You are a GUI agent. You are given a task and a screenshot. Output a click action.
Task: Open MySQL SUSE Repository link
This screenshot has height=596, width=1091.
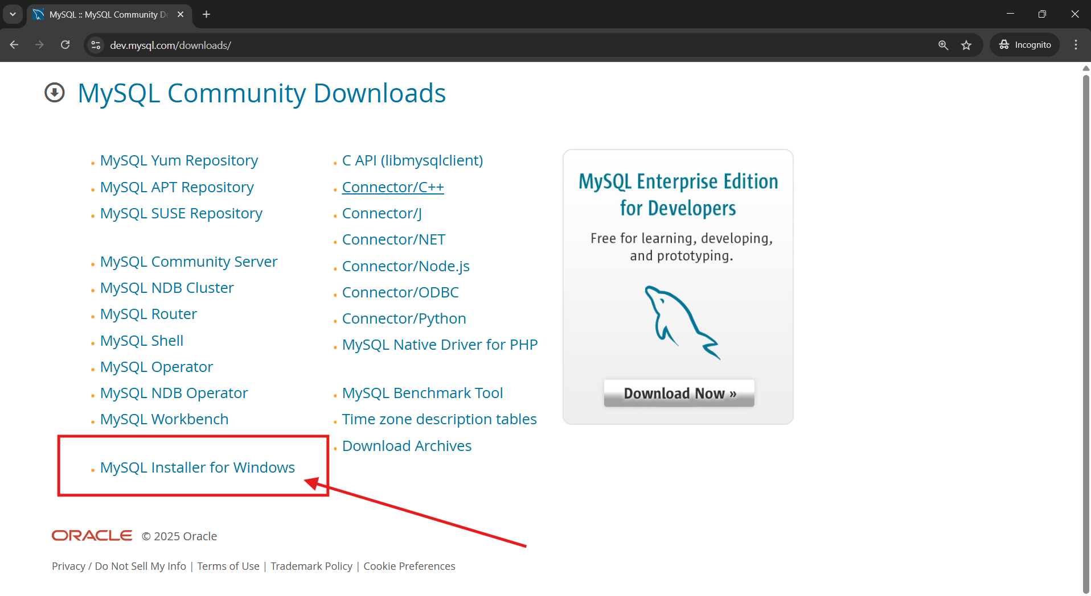pyautogui.click(x=181, y=213)
